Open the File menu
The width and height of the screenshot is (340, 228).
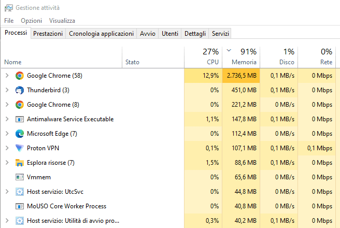coord(9,21)
